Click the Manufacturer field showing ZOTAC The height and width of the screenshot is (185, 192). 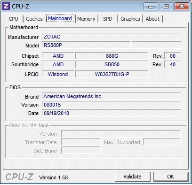tap(111, 37)
